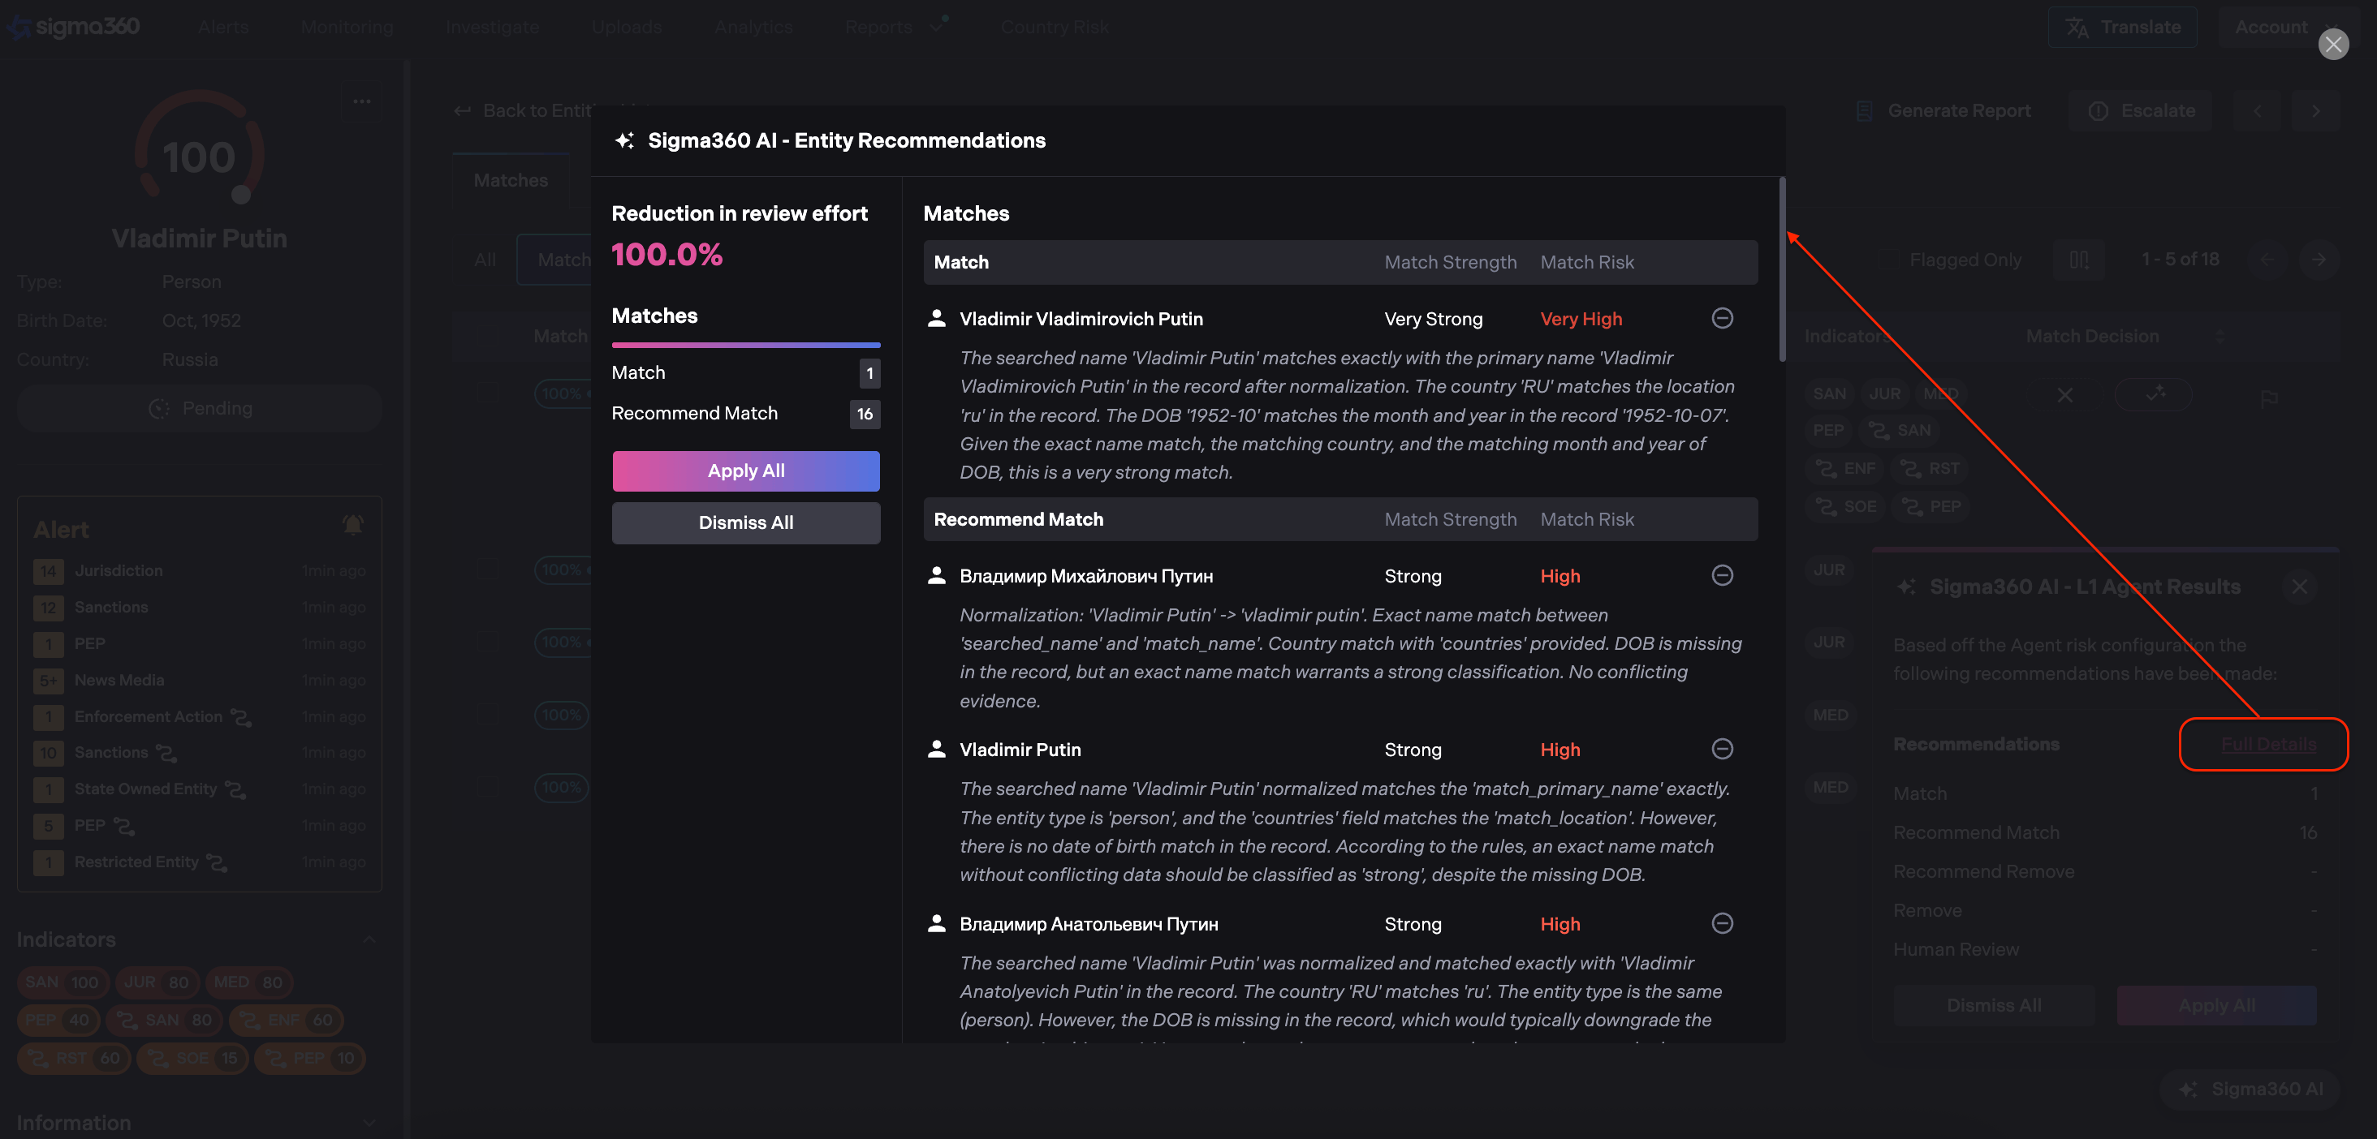Click the Sigma360 AI sparkle button
Viewport: 2377px width, 1139px height.
click(x=2250, y=1088)
